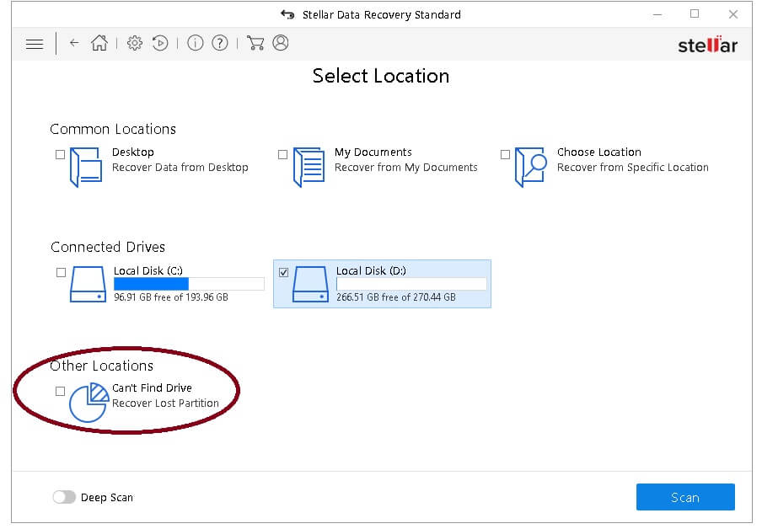
Task: Click the 'Choose Location' label
Action: [599, 152]
